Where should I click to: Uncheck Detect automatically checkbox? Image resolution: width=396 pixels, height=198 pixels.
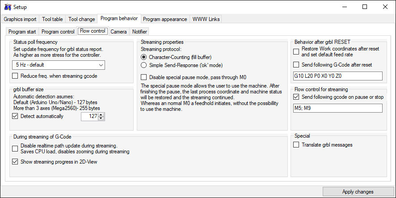[x=15, y=116]
